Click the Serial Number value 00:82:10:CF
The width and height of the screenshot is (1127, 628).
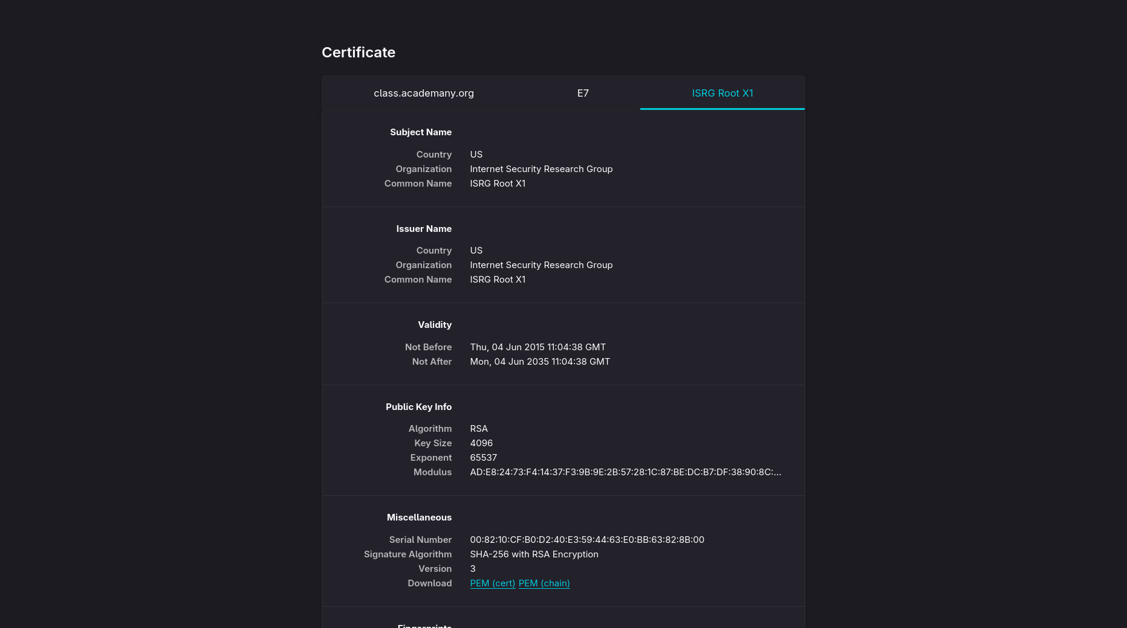(x=587, y=540)
